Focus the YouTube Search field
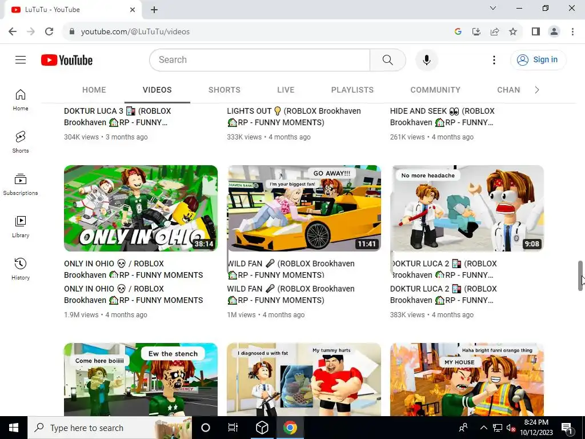585x439 pixels. [260, 59]
